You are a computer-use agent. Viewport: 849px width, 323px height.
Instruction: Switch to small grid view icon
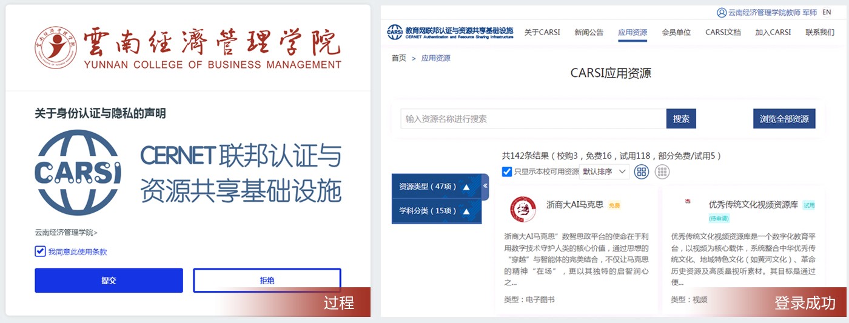(x=662, y=171)
